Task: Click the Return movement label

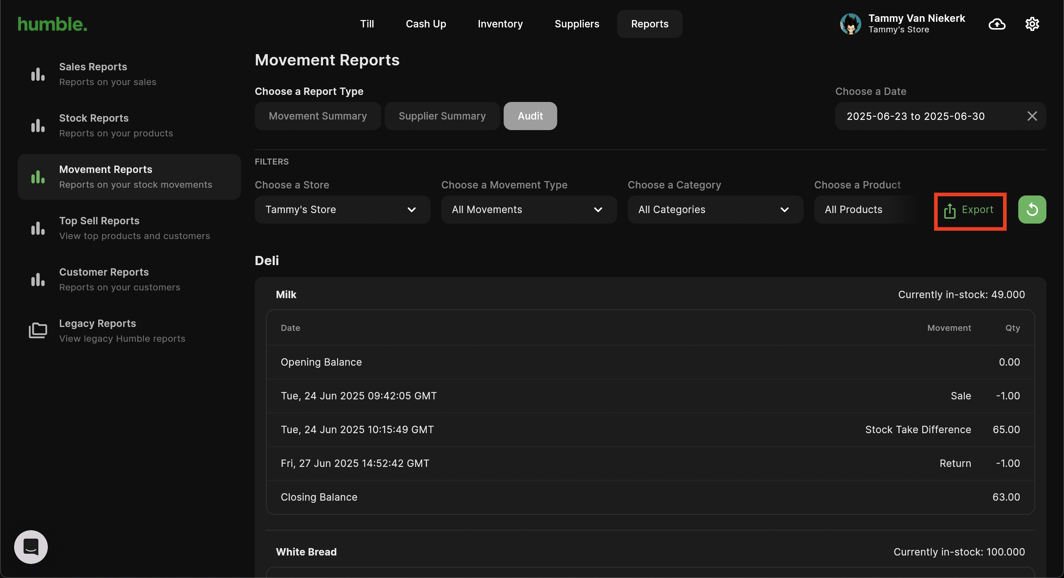Action: [955, 463]
